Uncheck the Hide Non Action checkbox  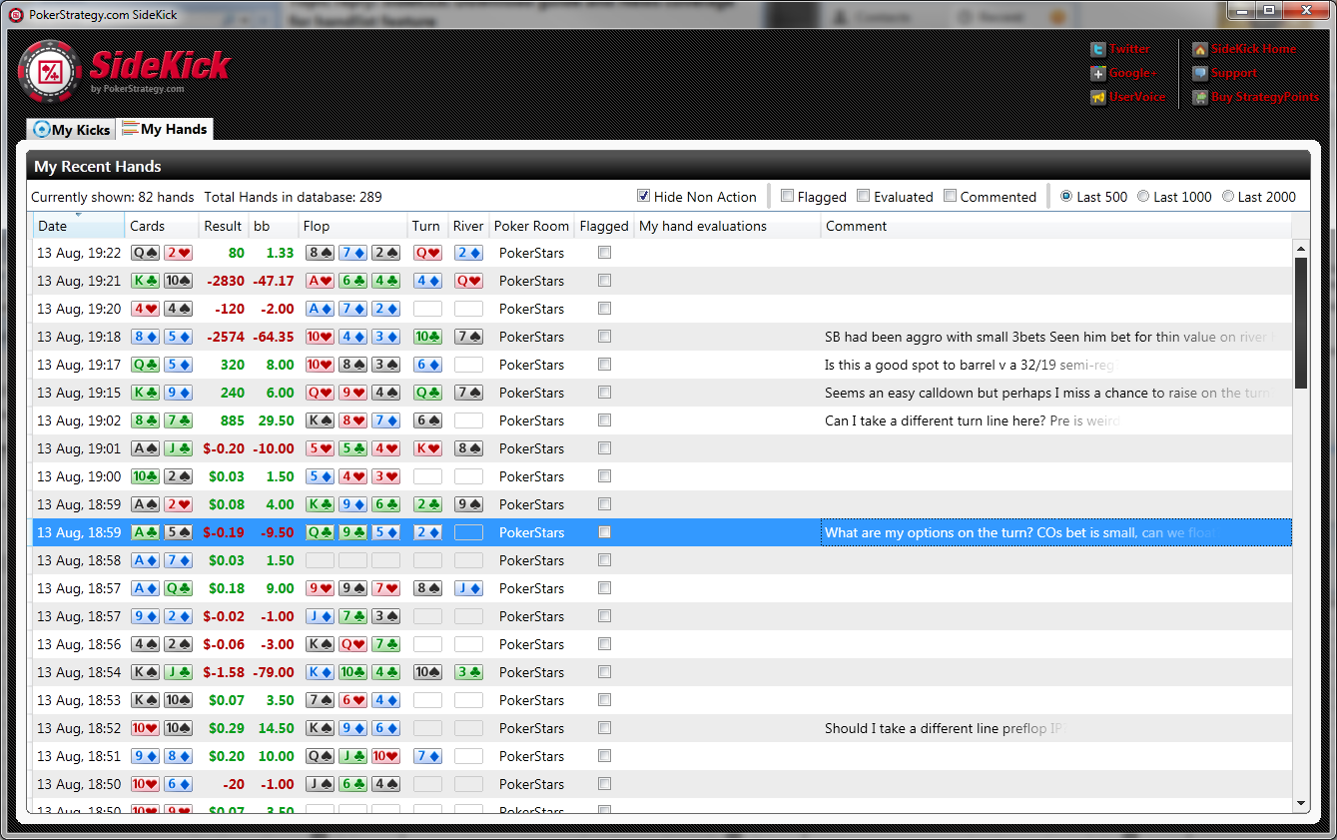[x=644, y=196]
